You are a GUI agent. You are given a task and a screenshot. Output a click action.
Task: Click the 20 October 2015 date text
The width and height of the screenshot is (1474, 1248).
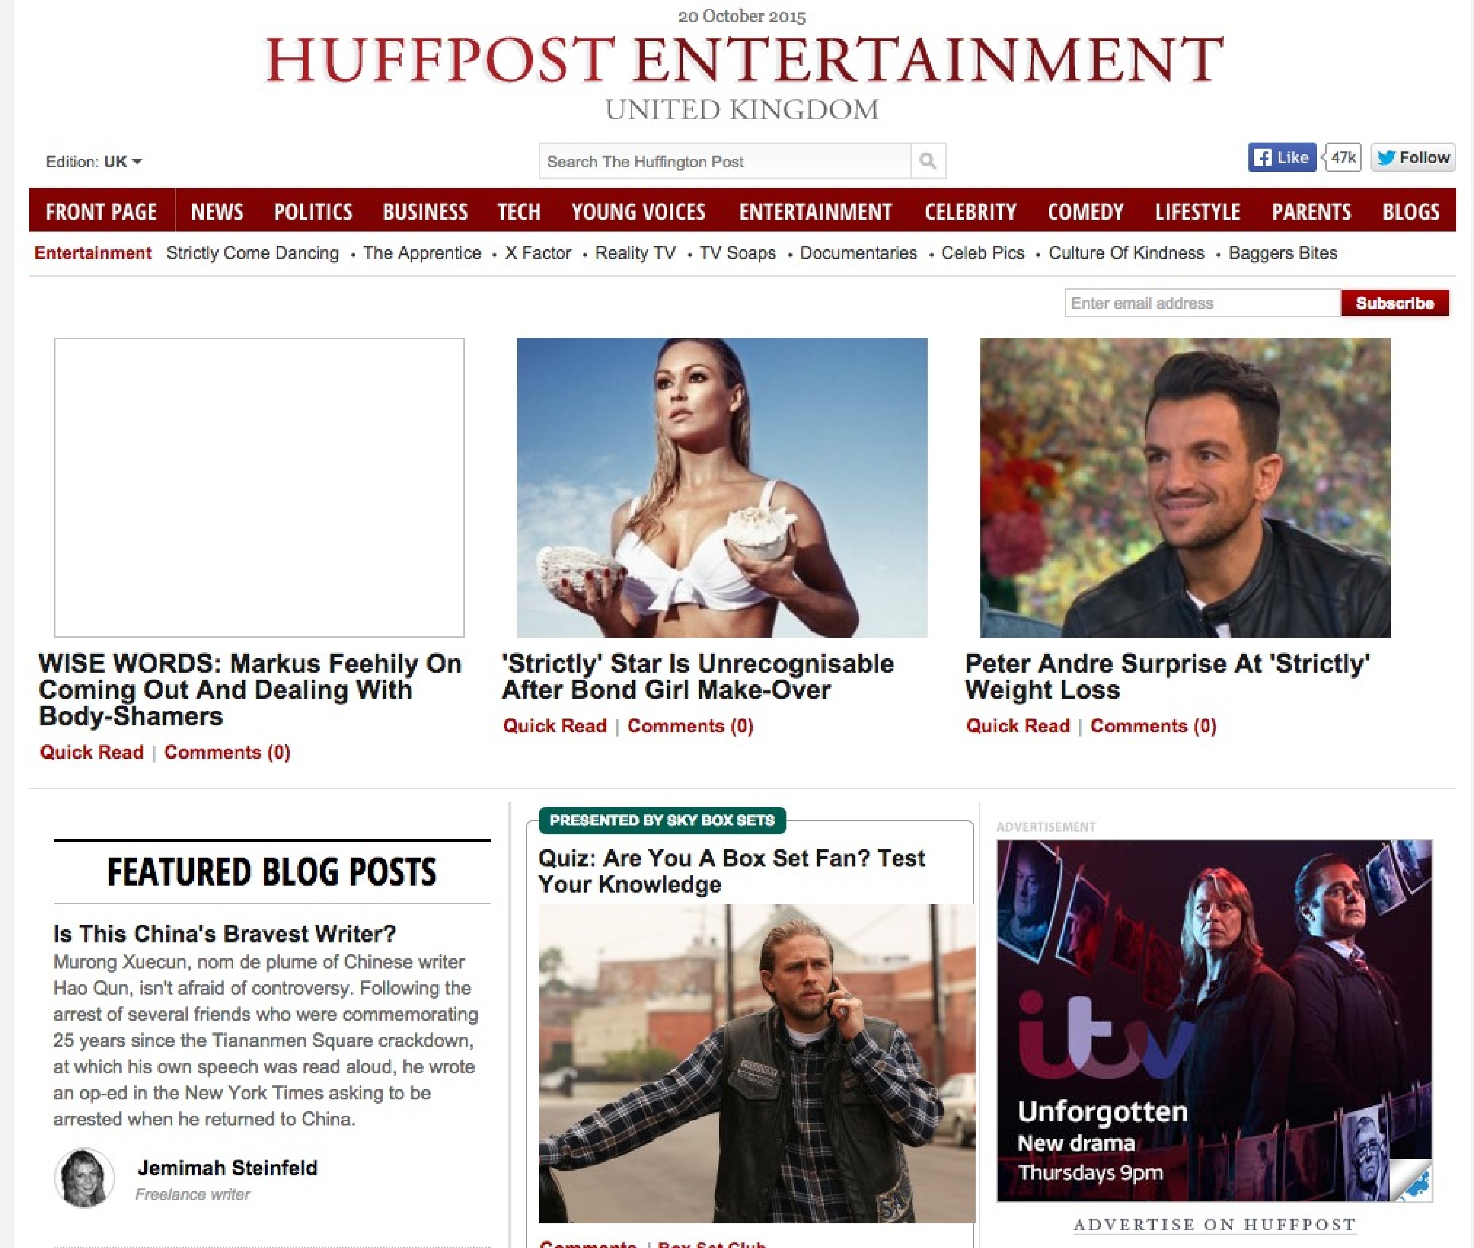pos(742,16)
